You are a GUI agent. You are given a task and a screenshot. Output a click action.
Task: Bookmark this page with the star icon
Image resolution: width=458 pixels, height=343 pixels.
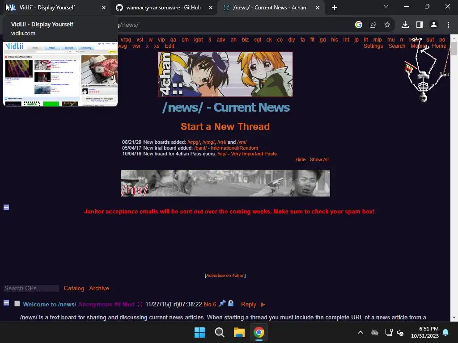387,25
